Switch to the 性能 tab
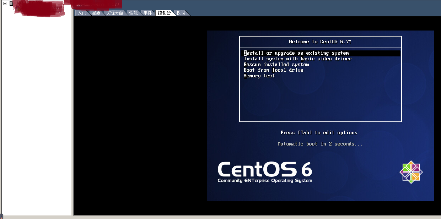441x219 pixels. coord(133,13)
